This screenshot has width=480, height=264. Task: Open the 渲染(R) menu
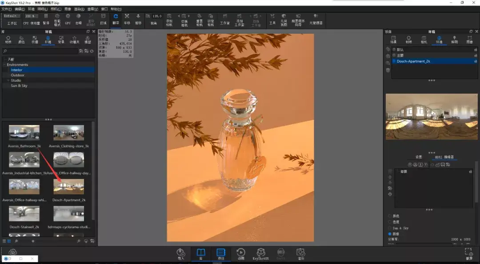[79, 9]
